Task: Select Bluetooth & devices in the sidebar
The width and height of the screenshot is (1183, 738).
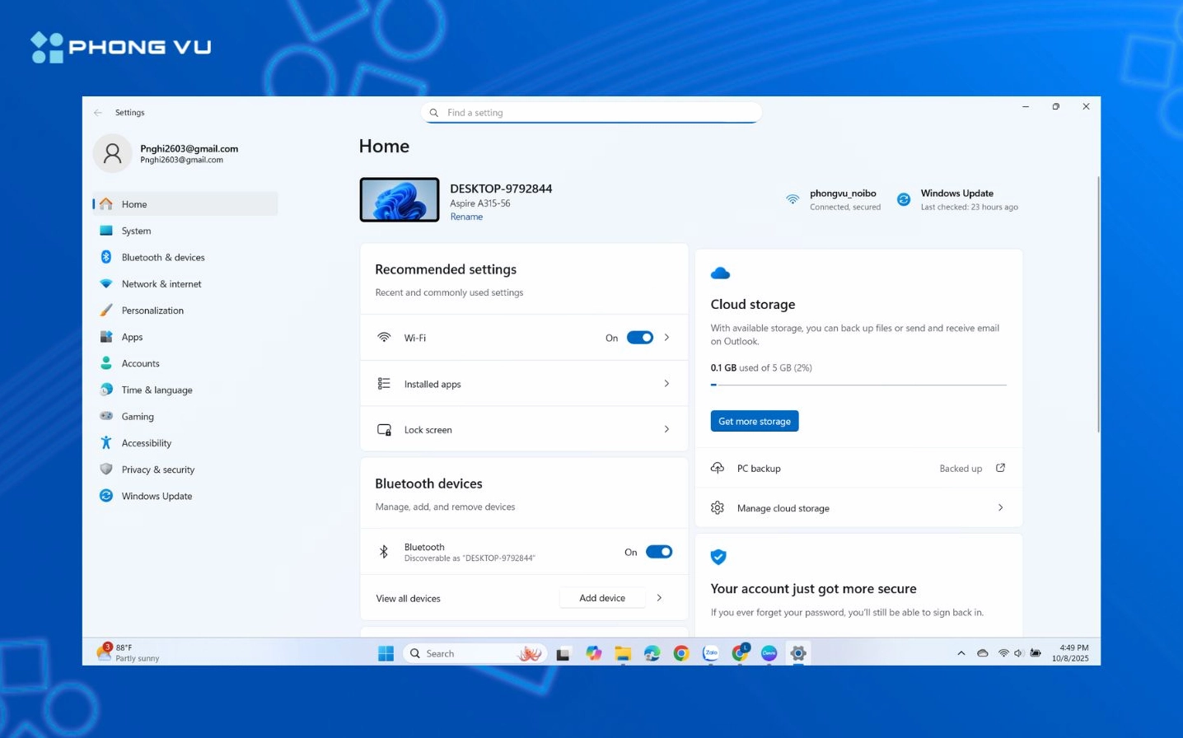Action: [163, 257]
